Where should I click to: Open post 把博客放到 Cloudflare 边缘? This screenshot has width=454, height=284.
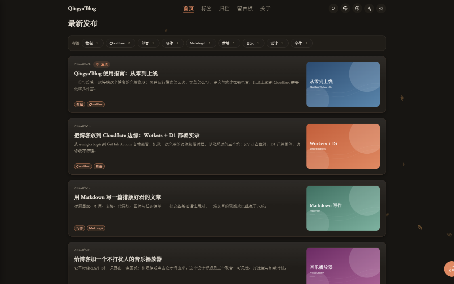[137, 135]
